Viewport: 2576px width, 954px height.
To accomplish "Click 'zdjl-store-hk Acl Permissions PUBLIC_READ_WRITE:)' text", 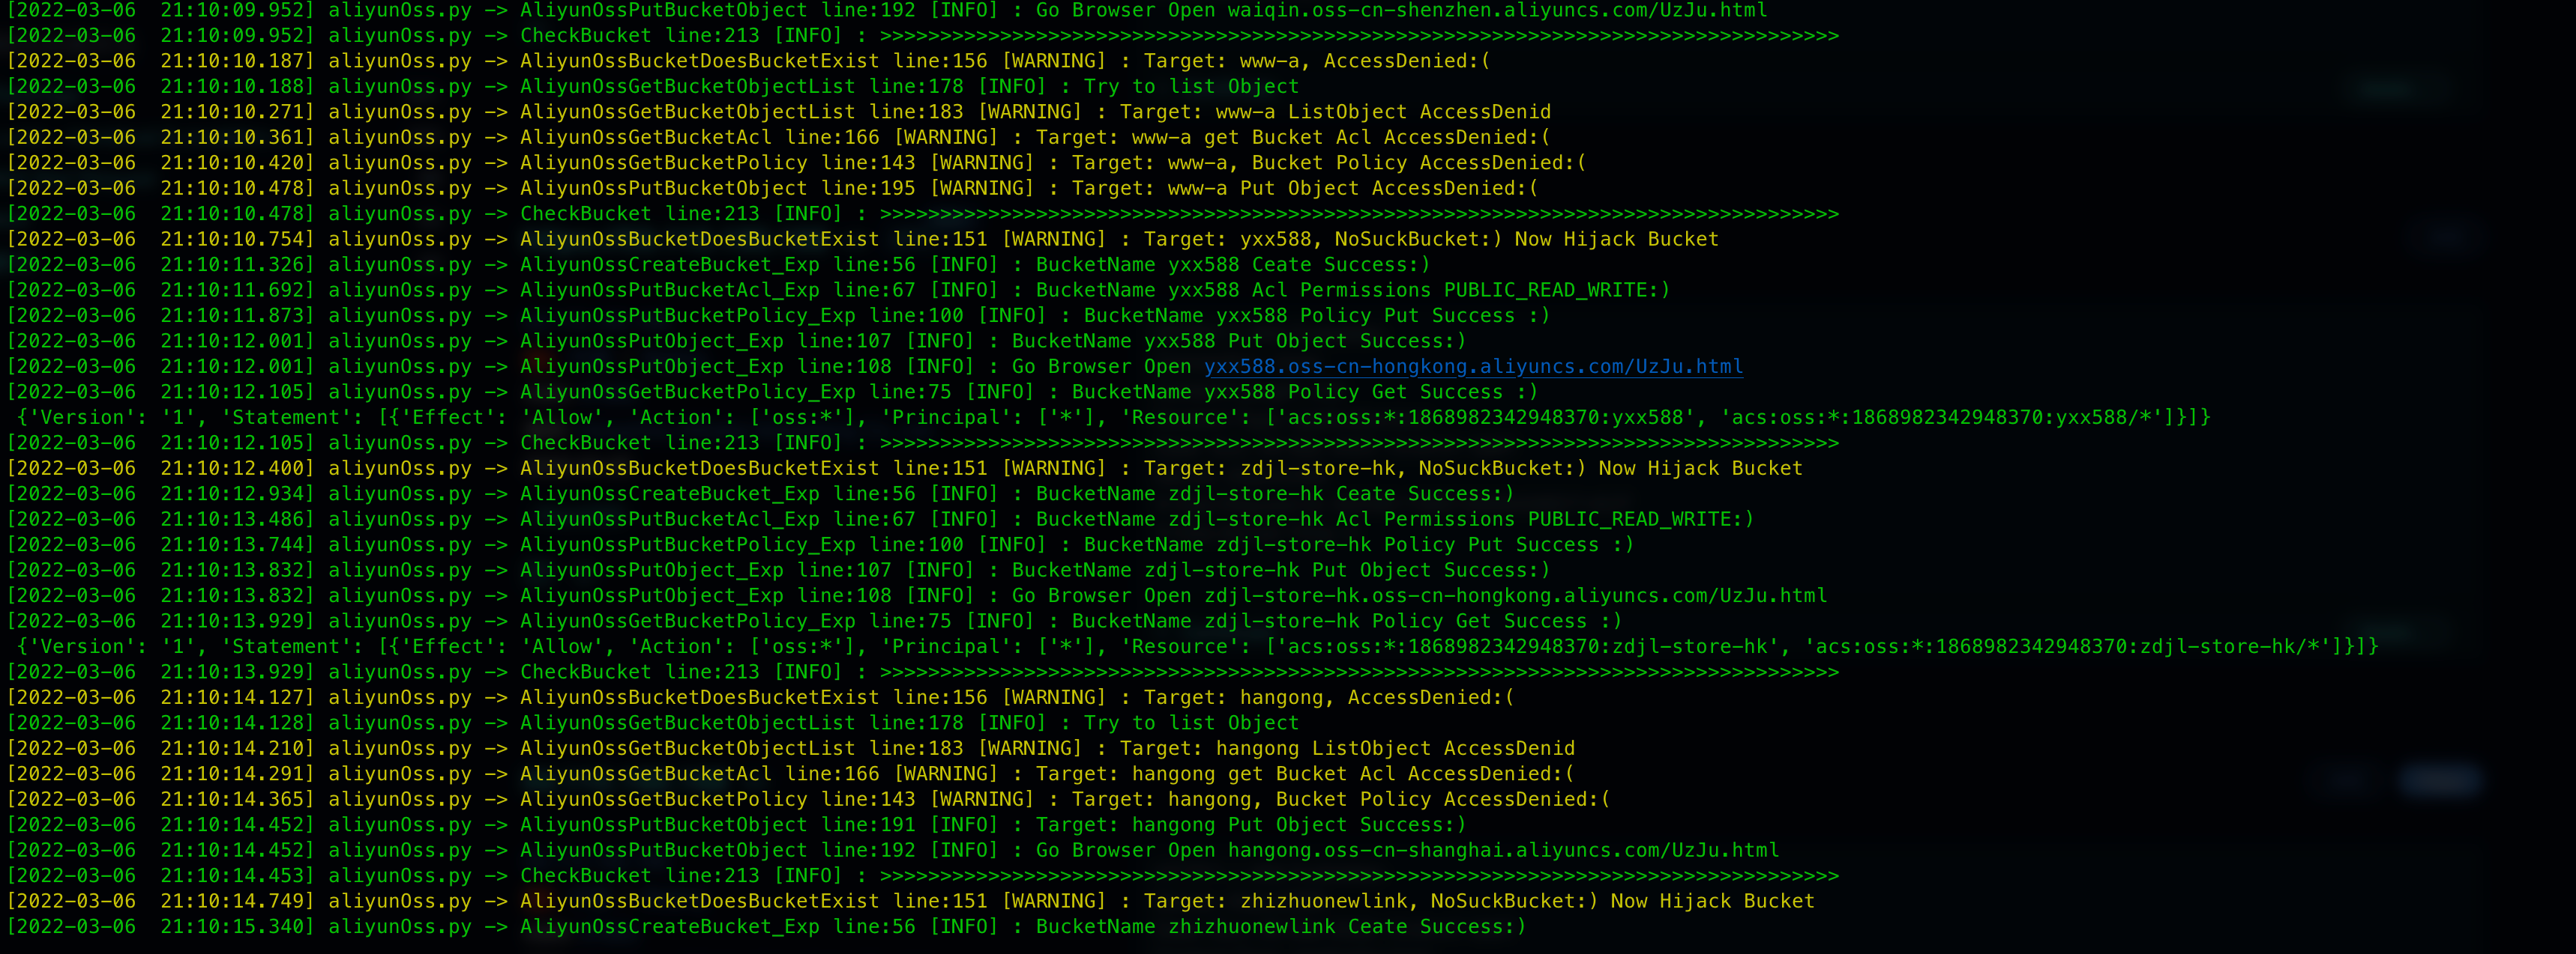I will click(x=1461, y=520).
